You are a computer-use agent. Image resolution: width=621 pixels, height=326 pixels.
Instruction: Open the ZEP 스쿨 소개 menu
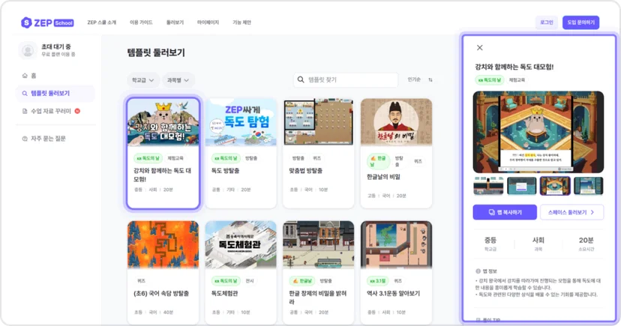coord(102,22)
